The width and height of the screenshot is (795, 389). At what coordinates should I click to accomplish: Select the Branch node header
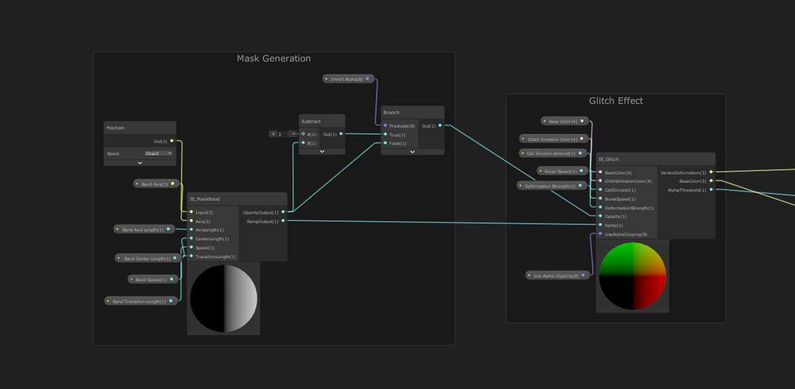tap(412, 112)
